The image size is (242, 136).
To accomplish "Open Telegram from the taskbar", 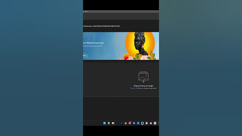I will [134, 123].
